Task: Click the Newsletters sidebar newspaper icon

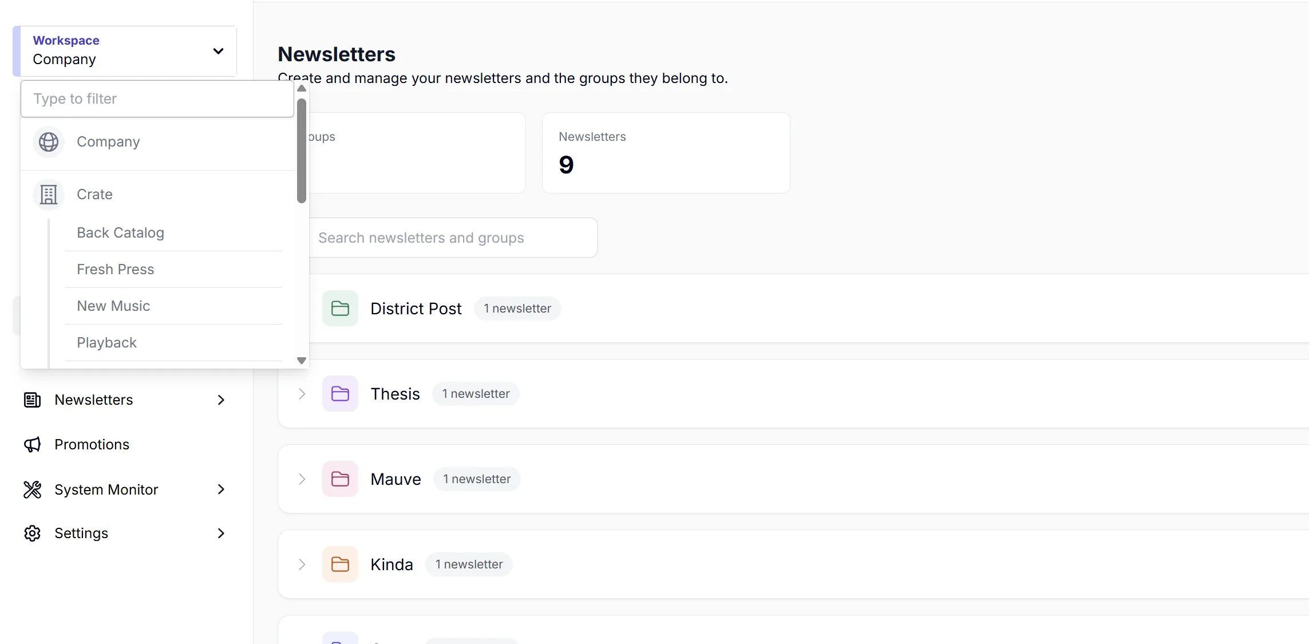Action: point(33,400)
